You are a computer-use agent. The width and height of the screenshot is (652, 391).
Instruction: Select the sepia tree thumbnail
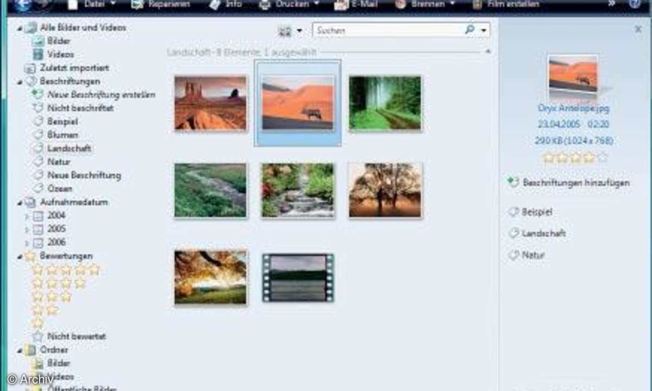coord(385,191)
